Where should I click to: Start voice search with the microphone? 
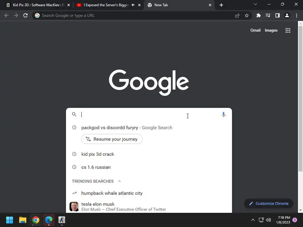click(223, 114)
